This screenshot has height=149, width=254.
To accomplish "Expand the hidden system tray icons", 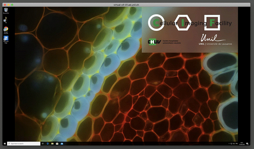I will point(230,144).
